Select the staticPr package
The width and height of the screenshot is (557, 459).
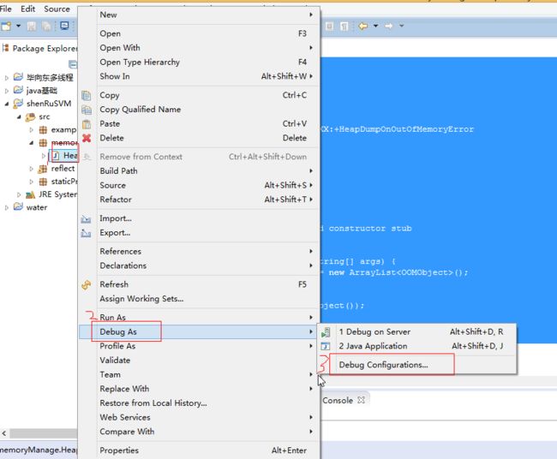(x=58, y=182)
